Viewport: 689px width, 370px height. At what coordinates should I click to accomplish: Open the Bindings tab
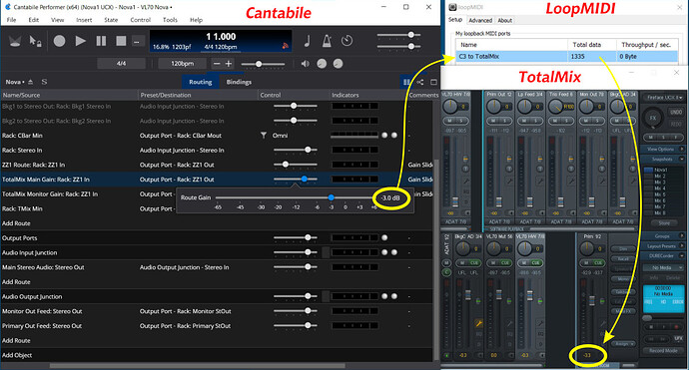239,82
